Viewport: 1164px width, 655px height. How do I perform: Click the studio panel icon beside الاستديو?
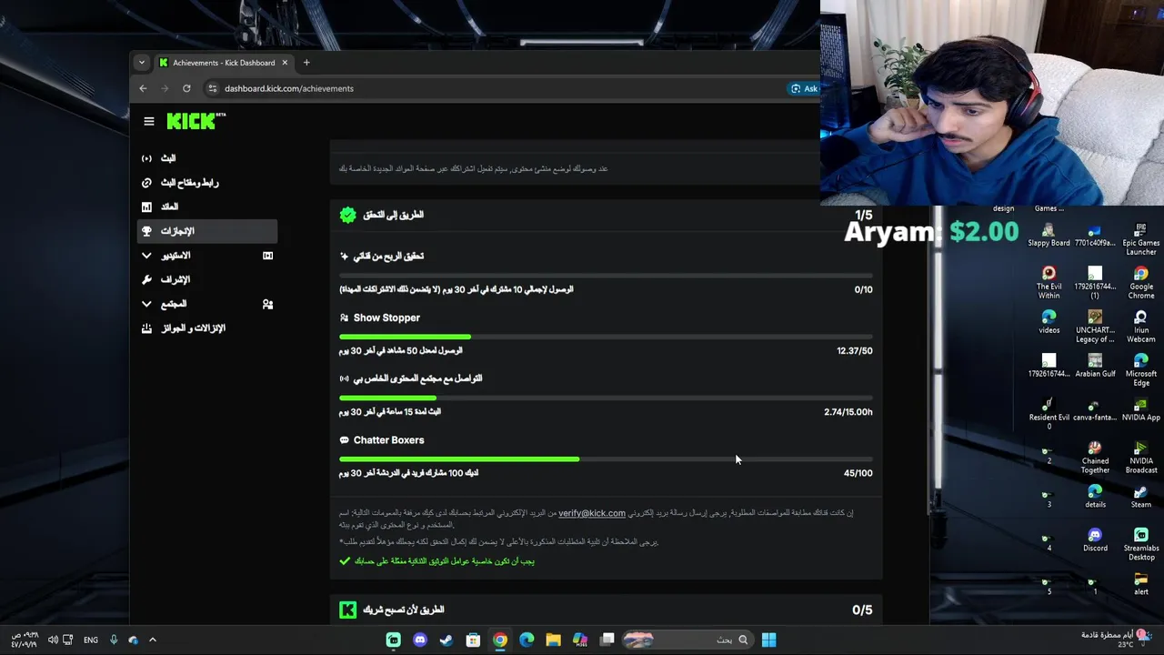pos(267,256)
